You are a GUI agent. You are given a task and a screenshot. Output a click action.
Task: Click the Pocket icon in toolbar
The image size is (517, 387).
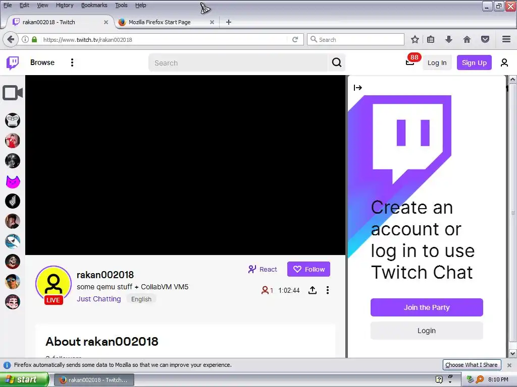pyautogui.click(x=485, y=39)
